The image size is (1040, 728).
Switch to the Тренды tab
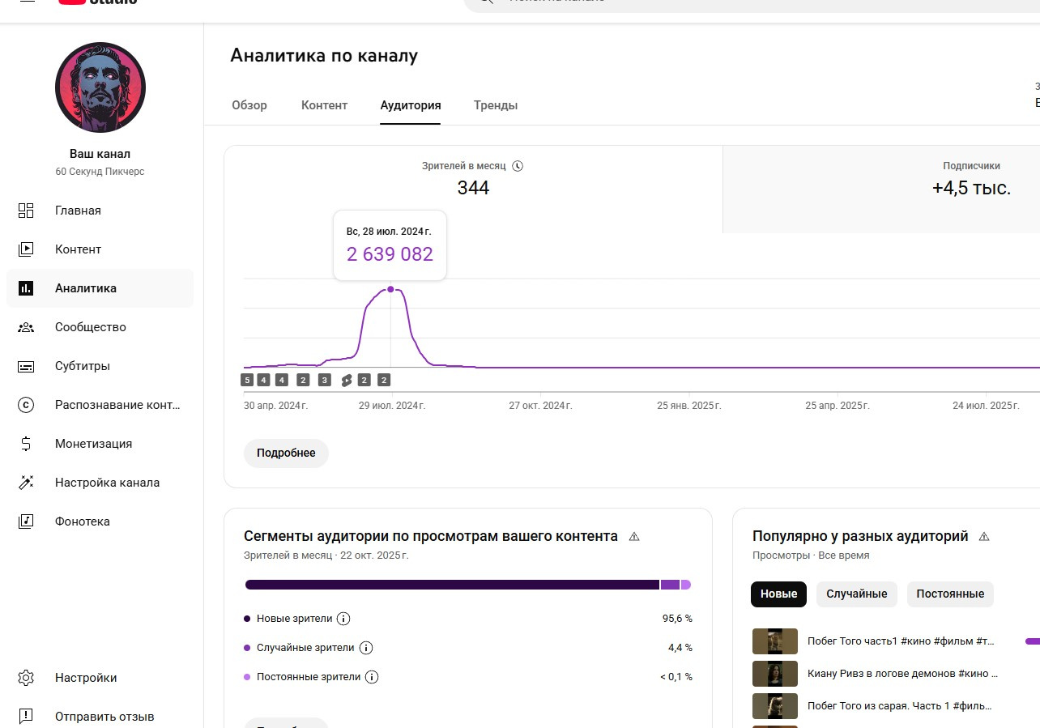click(495, 105)
